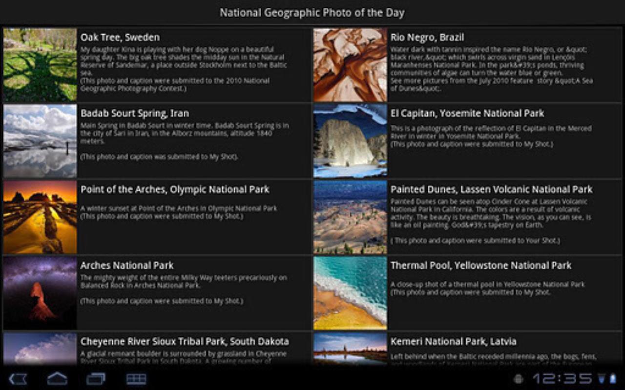Open the Oak Tree, Sweden thumbnail

coord(40,65)
